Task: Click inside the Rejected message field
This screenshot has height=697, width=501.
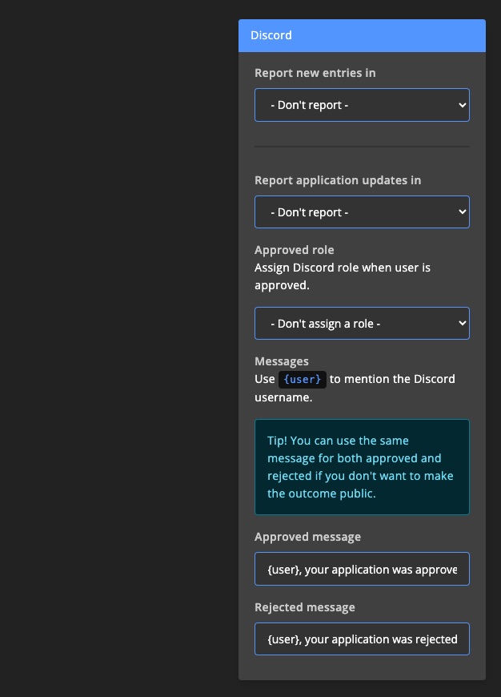Action: click(362, 639)
